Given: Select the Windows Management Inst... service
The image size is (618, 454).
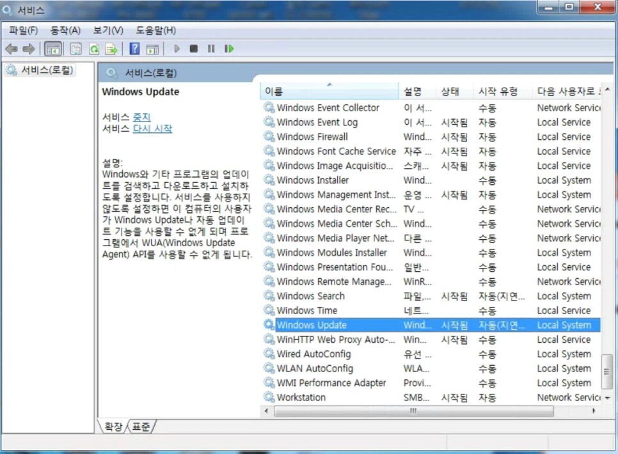Looking at the screenshot, I should click(x=337, y=194).
